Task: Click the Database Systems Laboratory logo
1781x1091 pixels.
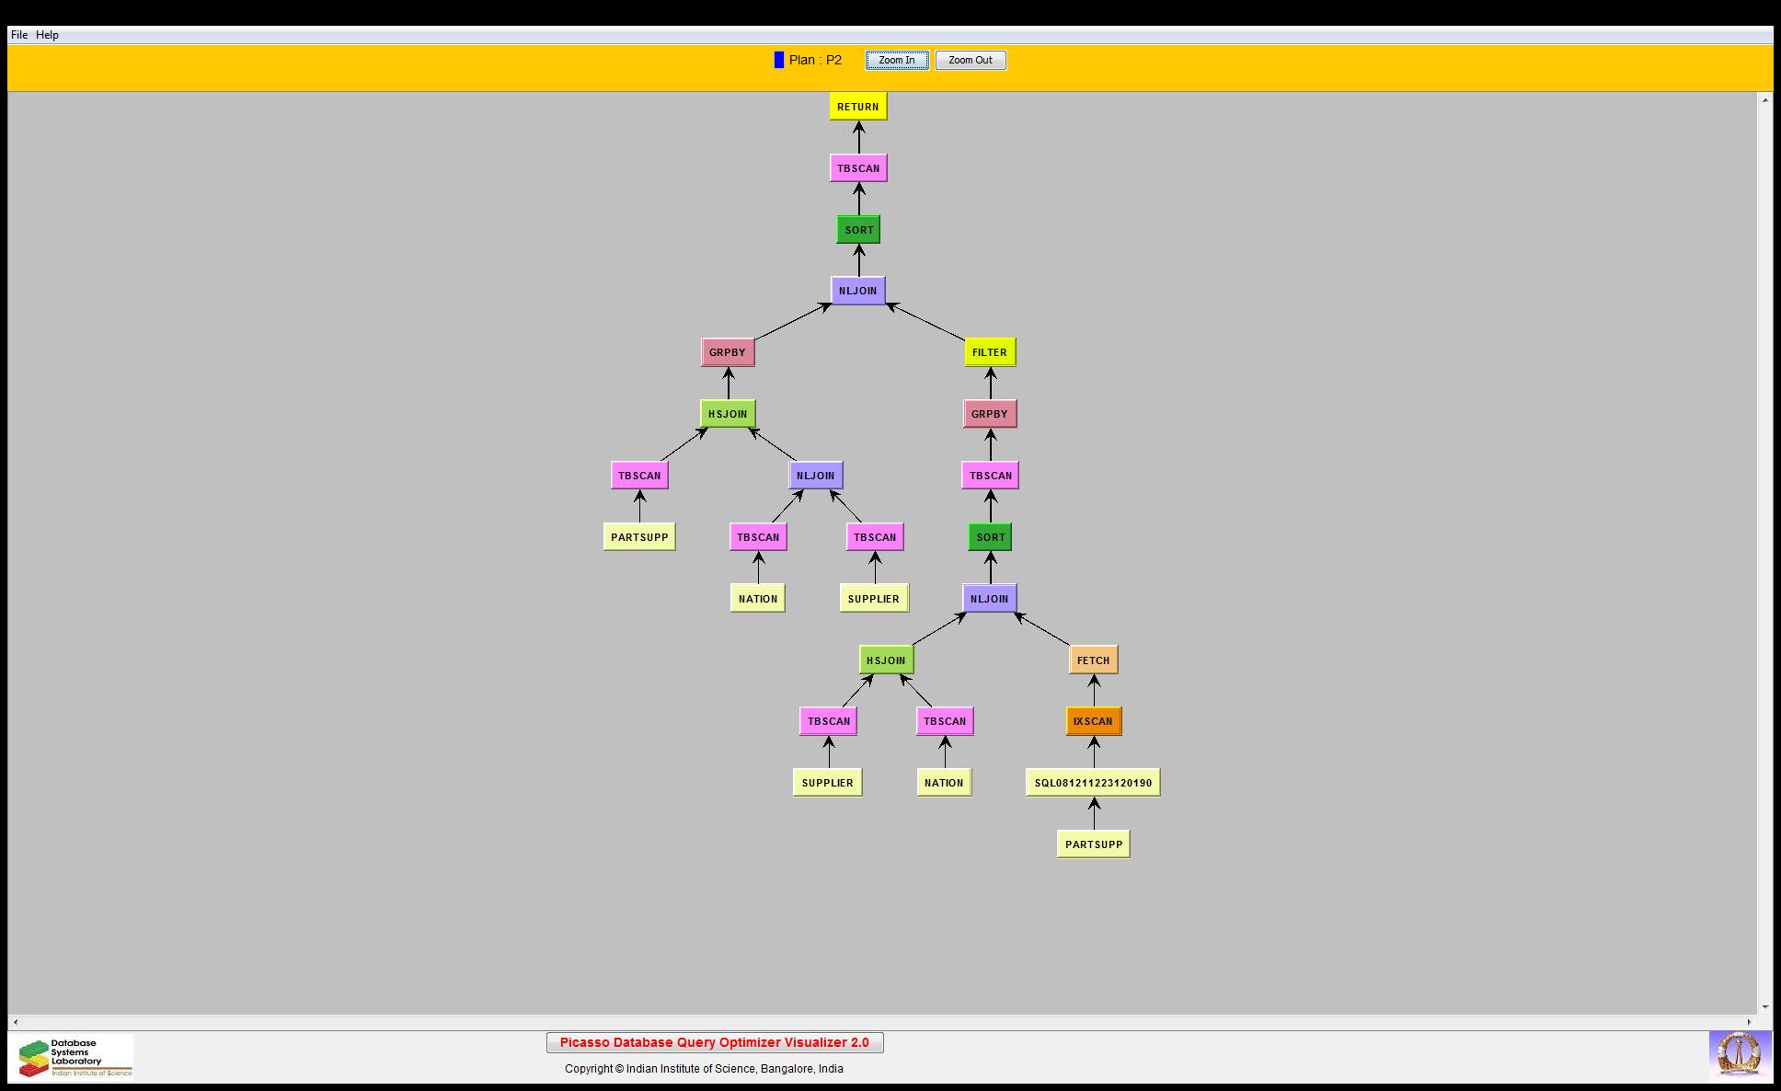Action: click(x=75, y=1057)
